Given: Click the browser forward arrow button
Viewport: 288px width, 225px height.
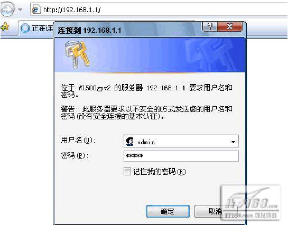Looking at the screenshot, I should 7,9.
